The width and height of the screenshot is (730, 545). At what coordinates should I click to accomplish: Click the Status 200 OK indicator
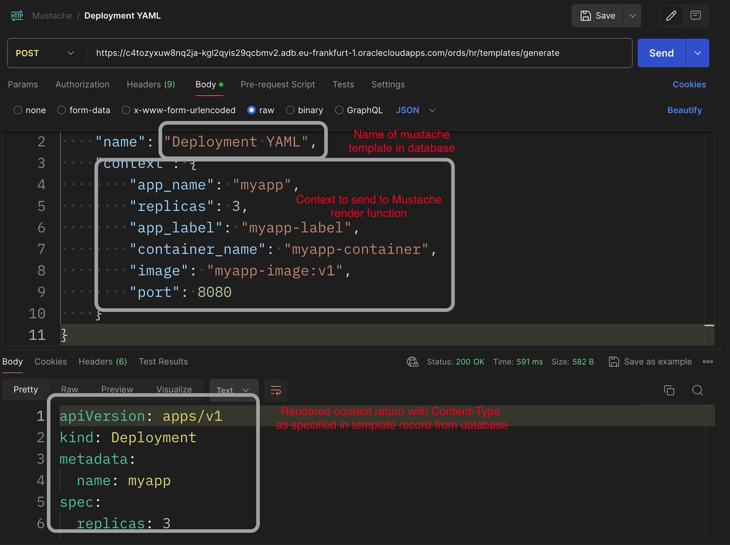click(456, 362)
